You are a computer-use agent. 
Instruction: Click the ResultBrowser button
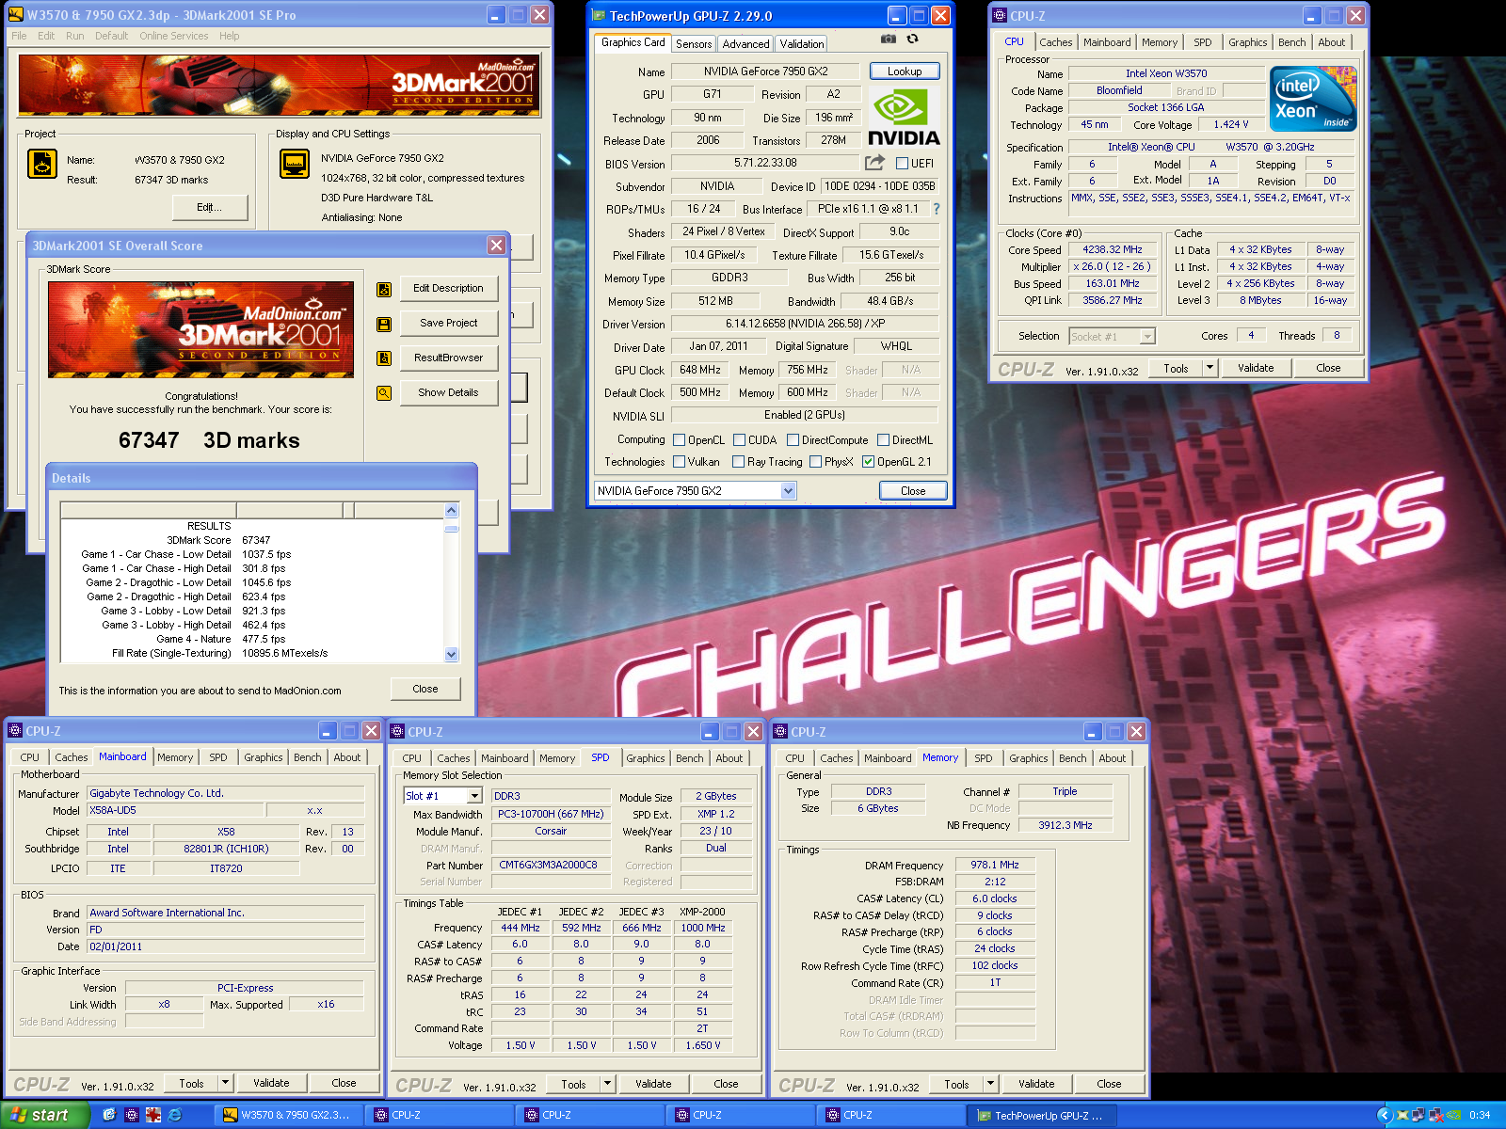pos(448,358)
